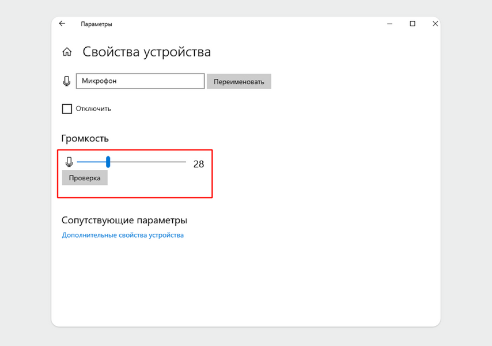The image size is (492, 346).
Task: Click the gray unfilled part of volume track
Action: coord(147,162)
